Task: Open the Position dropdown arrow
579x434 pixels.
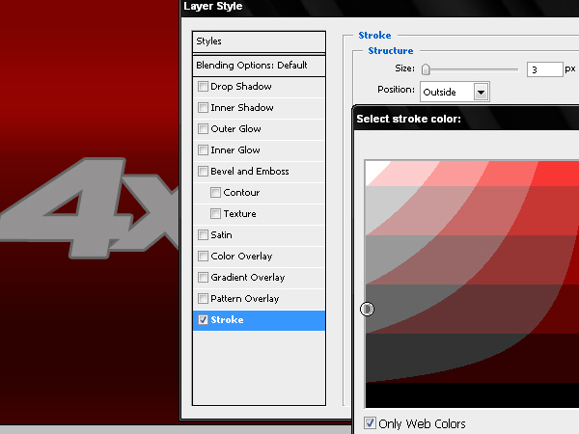Action: pos(481,92)
